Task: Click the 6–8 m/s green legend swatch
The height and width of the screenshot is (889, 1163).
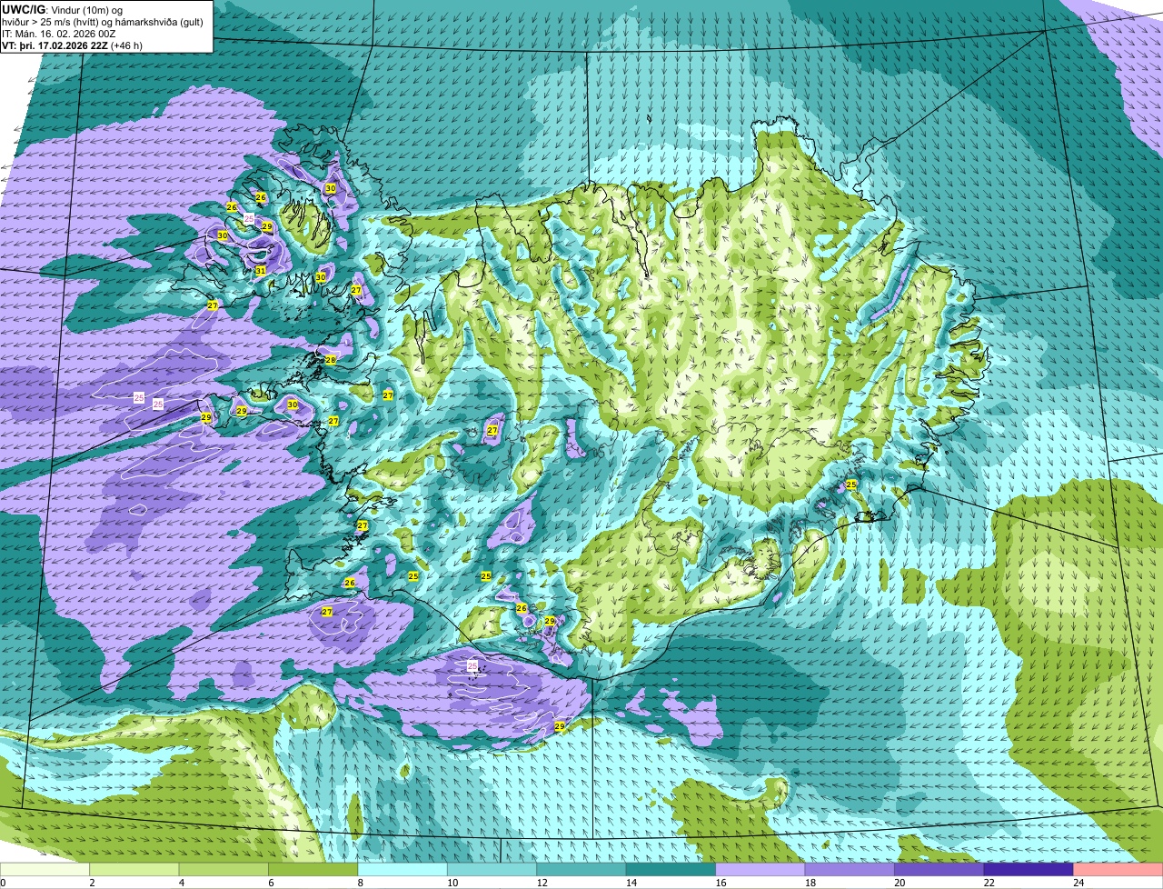Action: [x=313, y=869]
